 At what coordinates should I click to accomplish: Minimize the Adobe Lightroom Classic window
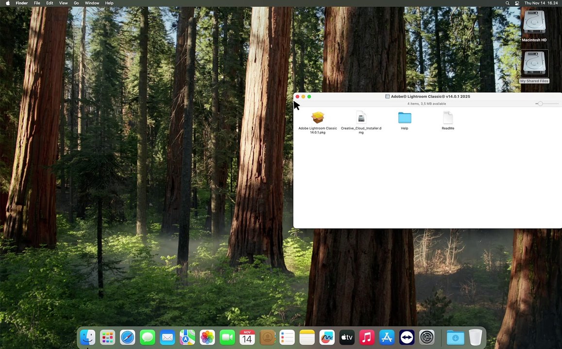[x=303, y=96]
